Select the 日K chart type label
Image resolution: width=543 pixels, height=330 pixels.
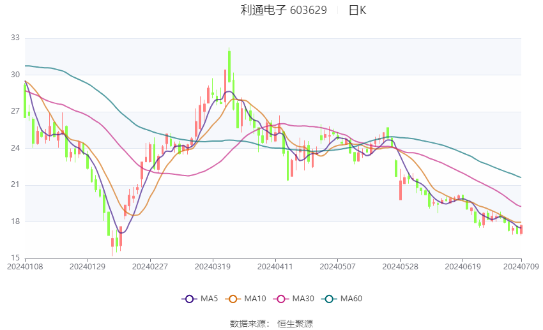pyautogui.click(x=357, y=10)
